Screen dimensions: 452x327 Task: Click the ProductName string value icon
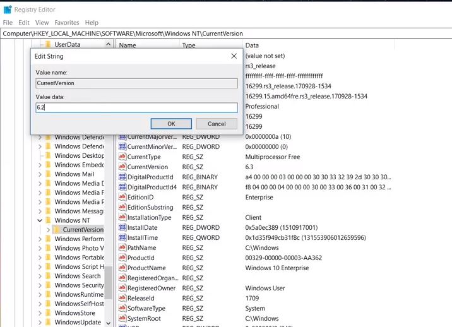click(122, 268)
